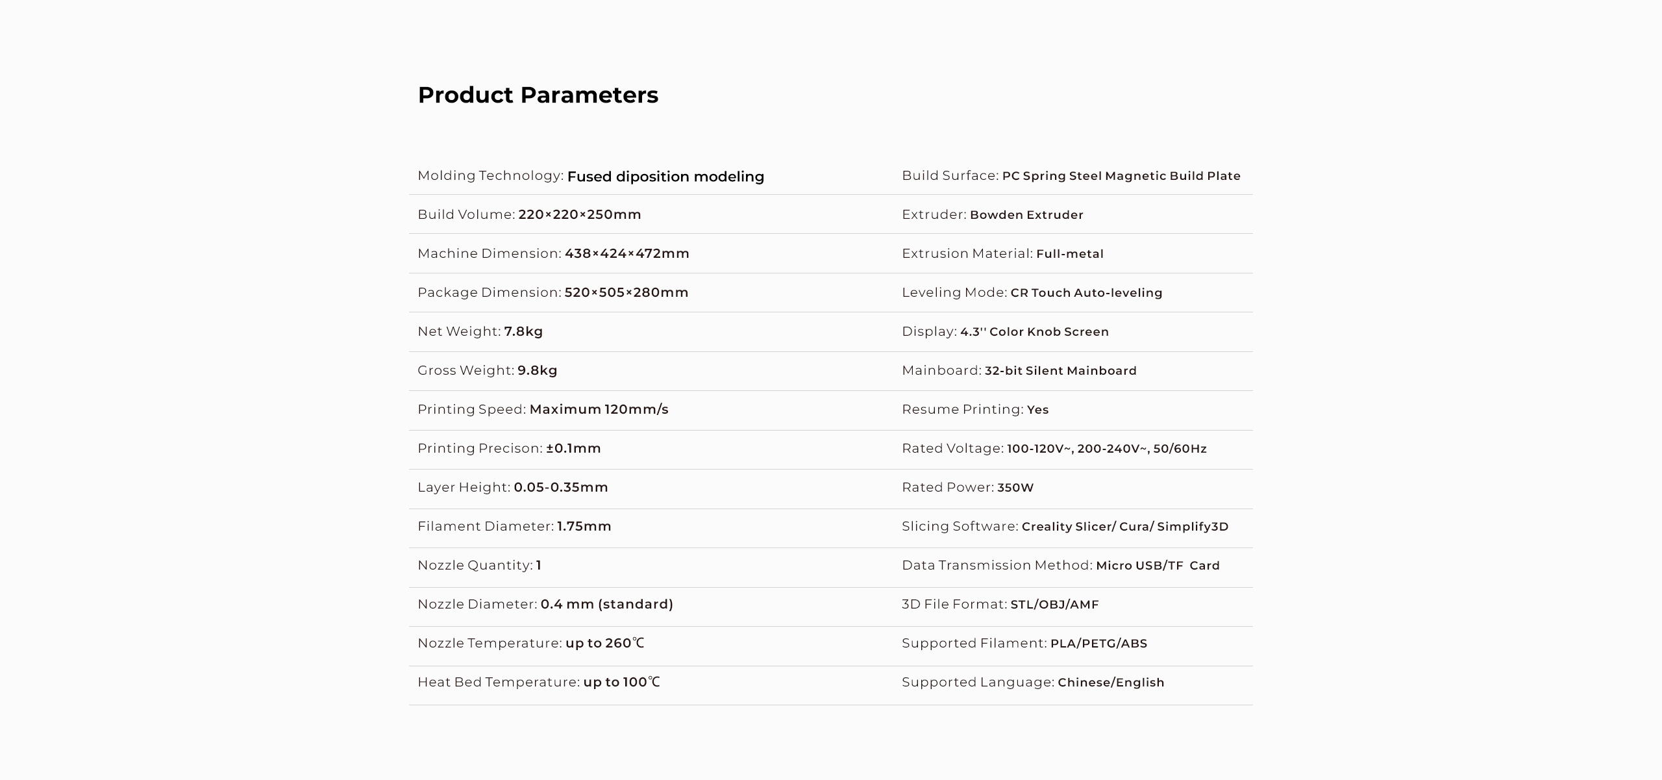
Task: Click the Rated Power 350W entry
Action: click(x=967, y=488)
